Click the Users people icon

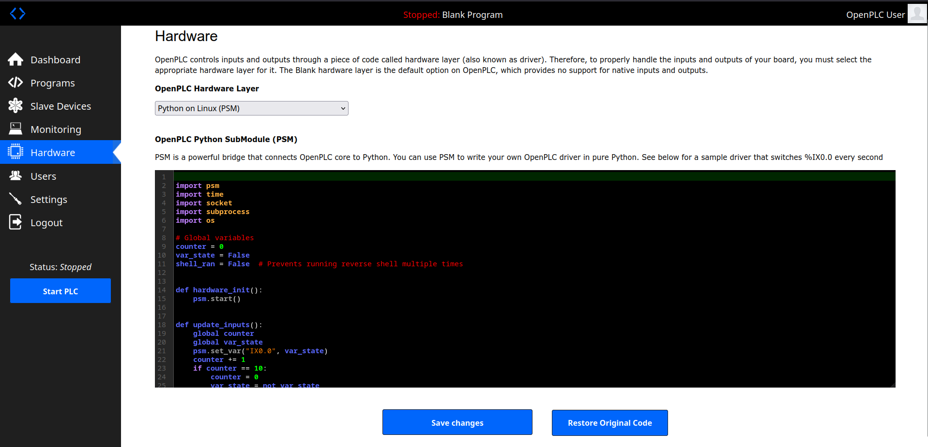(15, 176)
